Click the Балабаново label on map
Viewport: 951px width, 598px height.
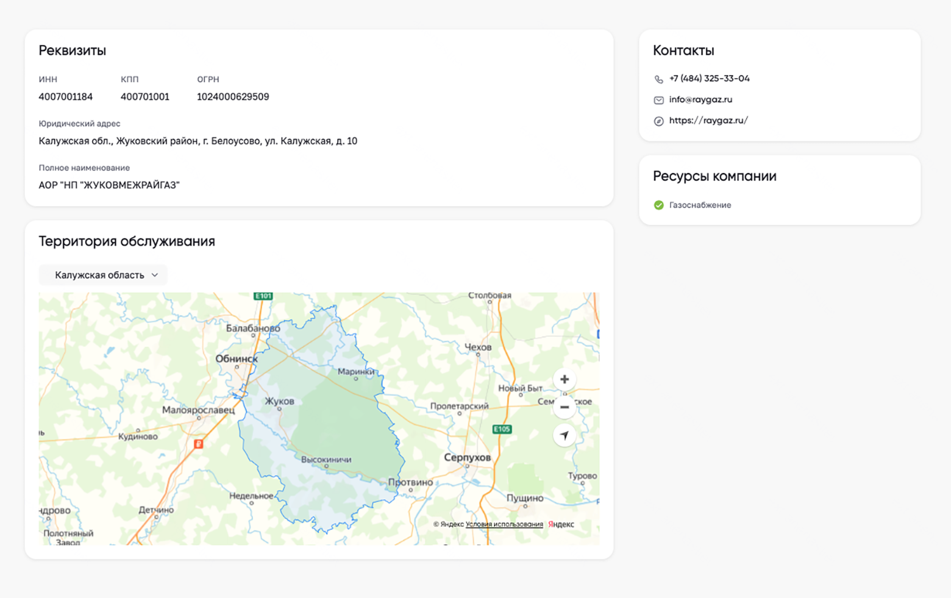point(253,328)
